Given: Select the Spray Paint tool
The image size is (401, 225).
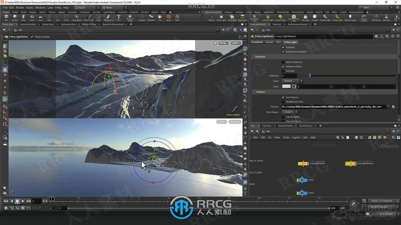Looking at the screenshot, I should [109, 18].
